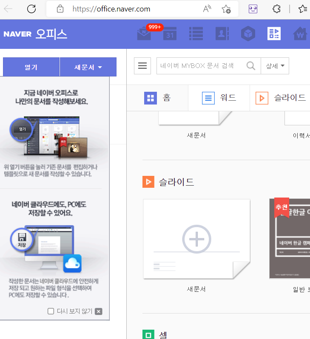
Task: Click the orange 슬라이드 section icon
Action: [x=148, y=182]
